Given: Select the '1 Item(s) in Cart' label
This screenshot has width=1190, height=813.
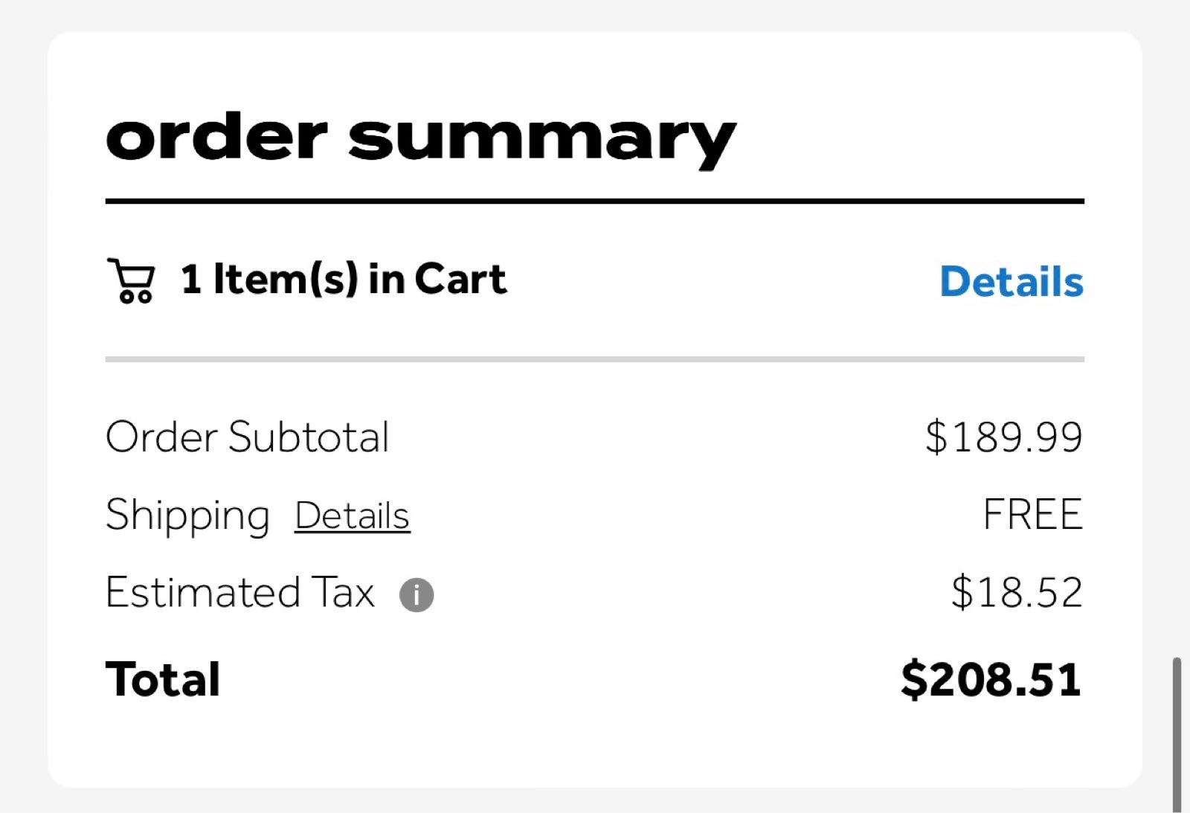Looking at the screenshot, I should (x=344, y=280).
